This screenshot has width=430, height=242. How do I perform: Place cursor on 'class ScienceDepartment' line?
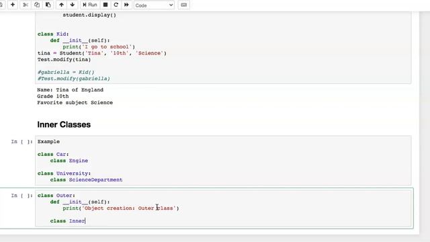(86, 179)
